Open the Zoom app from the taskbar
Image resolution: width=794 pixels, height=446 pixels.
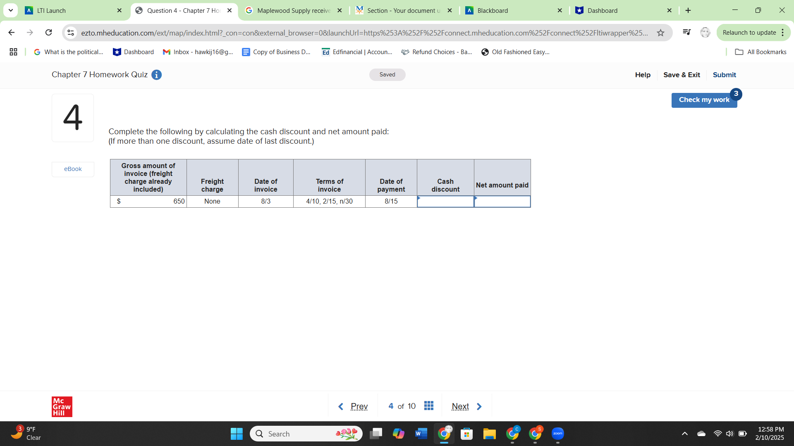coord(557,434)
